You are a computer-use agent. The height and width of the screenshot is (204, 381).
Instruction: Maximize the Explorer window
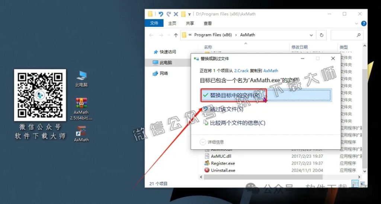coord(344,14)
